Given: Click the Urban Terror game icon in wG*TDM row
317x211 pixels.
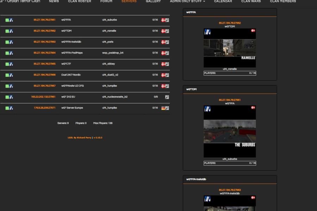Looking at the screenshot, I should 11,31.
